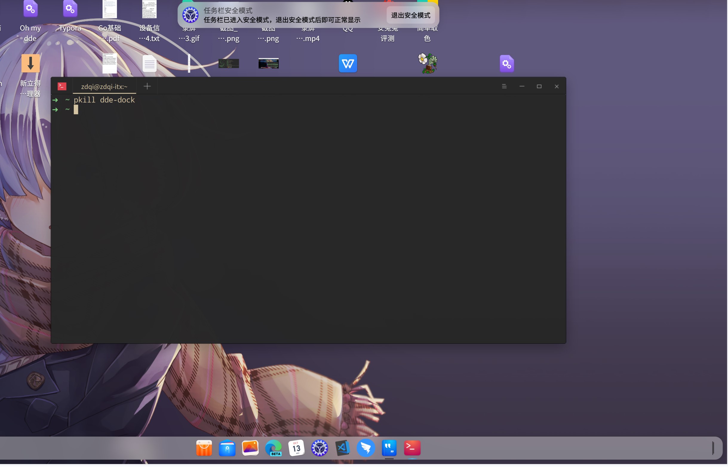Viewport: 728px width, 467px height.
Task: Click the terminal app icon in title bar
Action: coord(62,86)
